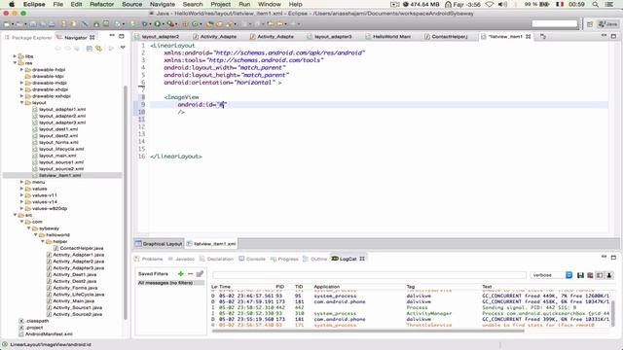The width and height of the screenshot is (623, 350).
Task: Maximize the Navigator panel
Action: (x=122, y=37)
